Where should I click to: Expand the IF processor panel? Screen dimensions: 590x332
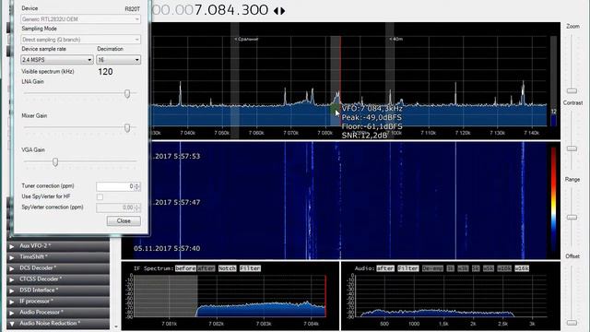(x=58, y=302)
